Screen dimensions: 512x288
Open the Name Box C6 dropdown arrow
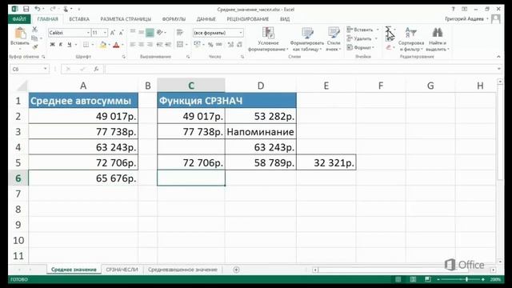pos(45,69)
